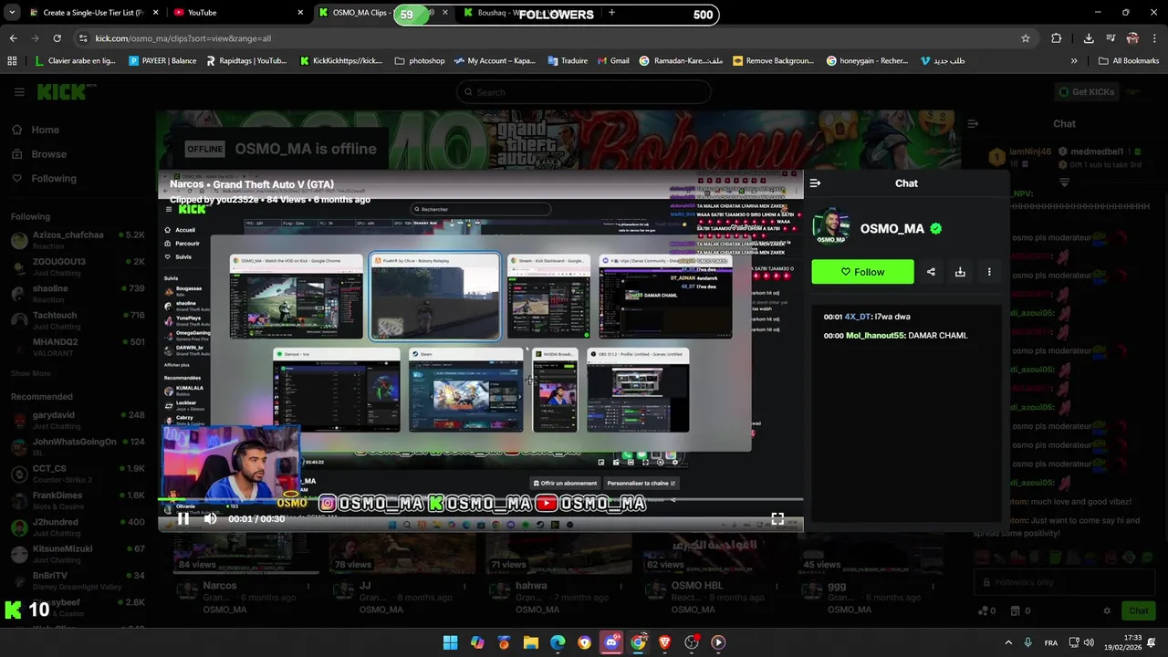Open OSMO_MA profile avatar in clip panel

pyautogui.click(x=831, y=228)
